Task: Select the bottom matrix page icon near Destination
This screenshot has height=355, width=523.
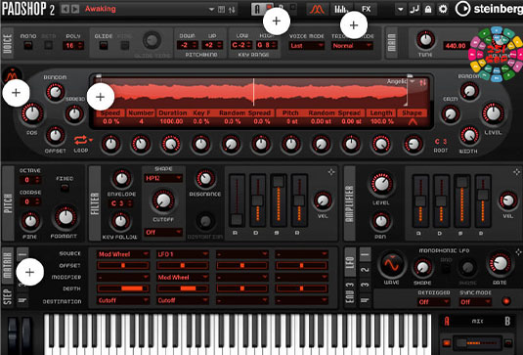Action: [22, 300]
